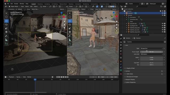Open the Render properties tab
The width and height of the screenshot is (170, 95).
(121, 42)
